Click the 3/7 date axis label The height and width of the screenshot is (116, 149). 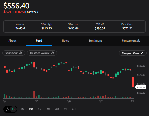[101, 101]
